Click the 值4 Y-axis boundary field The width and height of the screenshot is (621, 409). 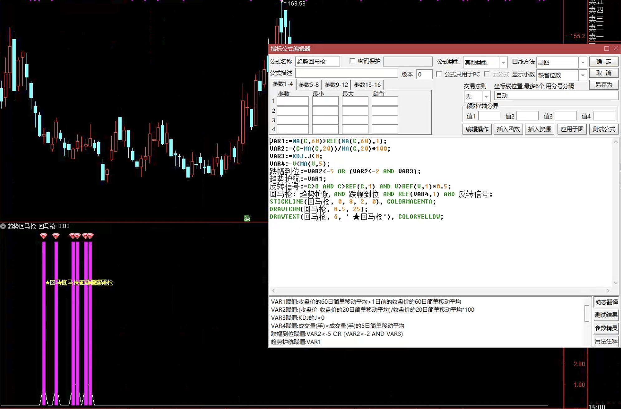coord(604,116)
